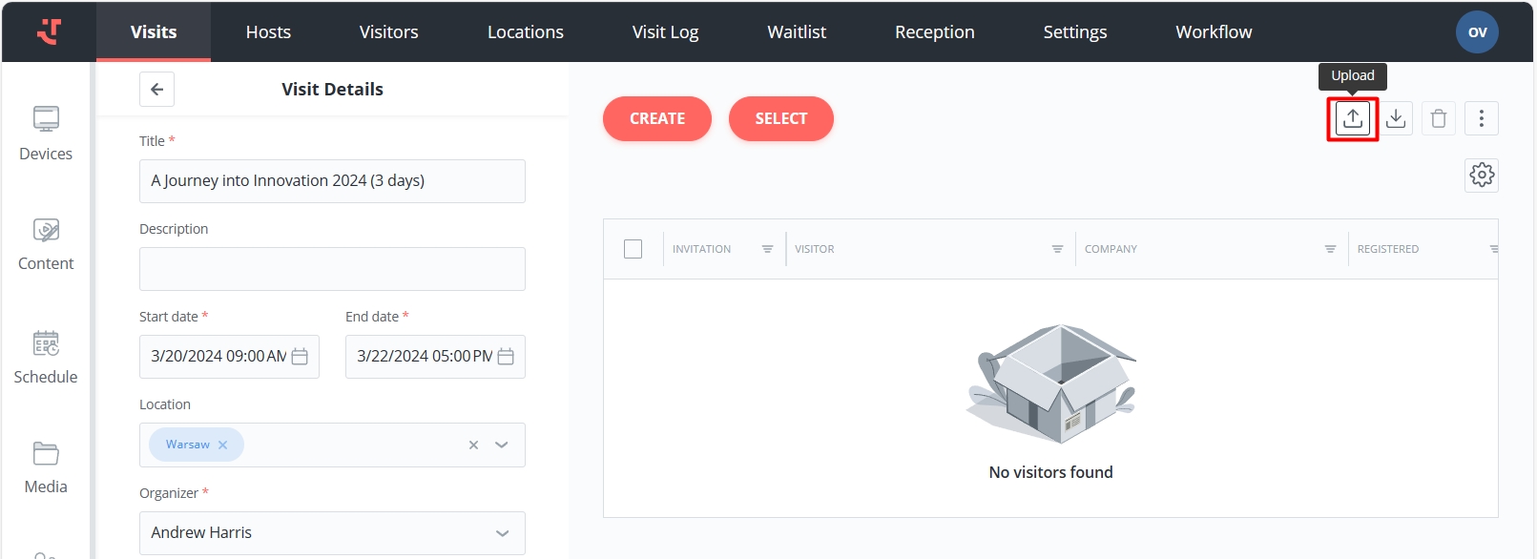
Task: Click the Upload icon button
Action: [1352, 118]
